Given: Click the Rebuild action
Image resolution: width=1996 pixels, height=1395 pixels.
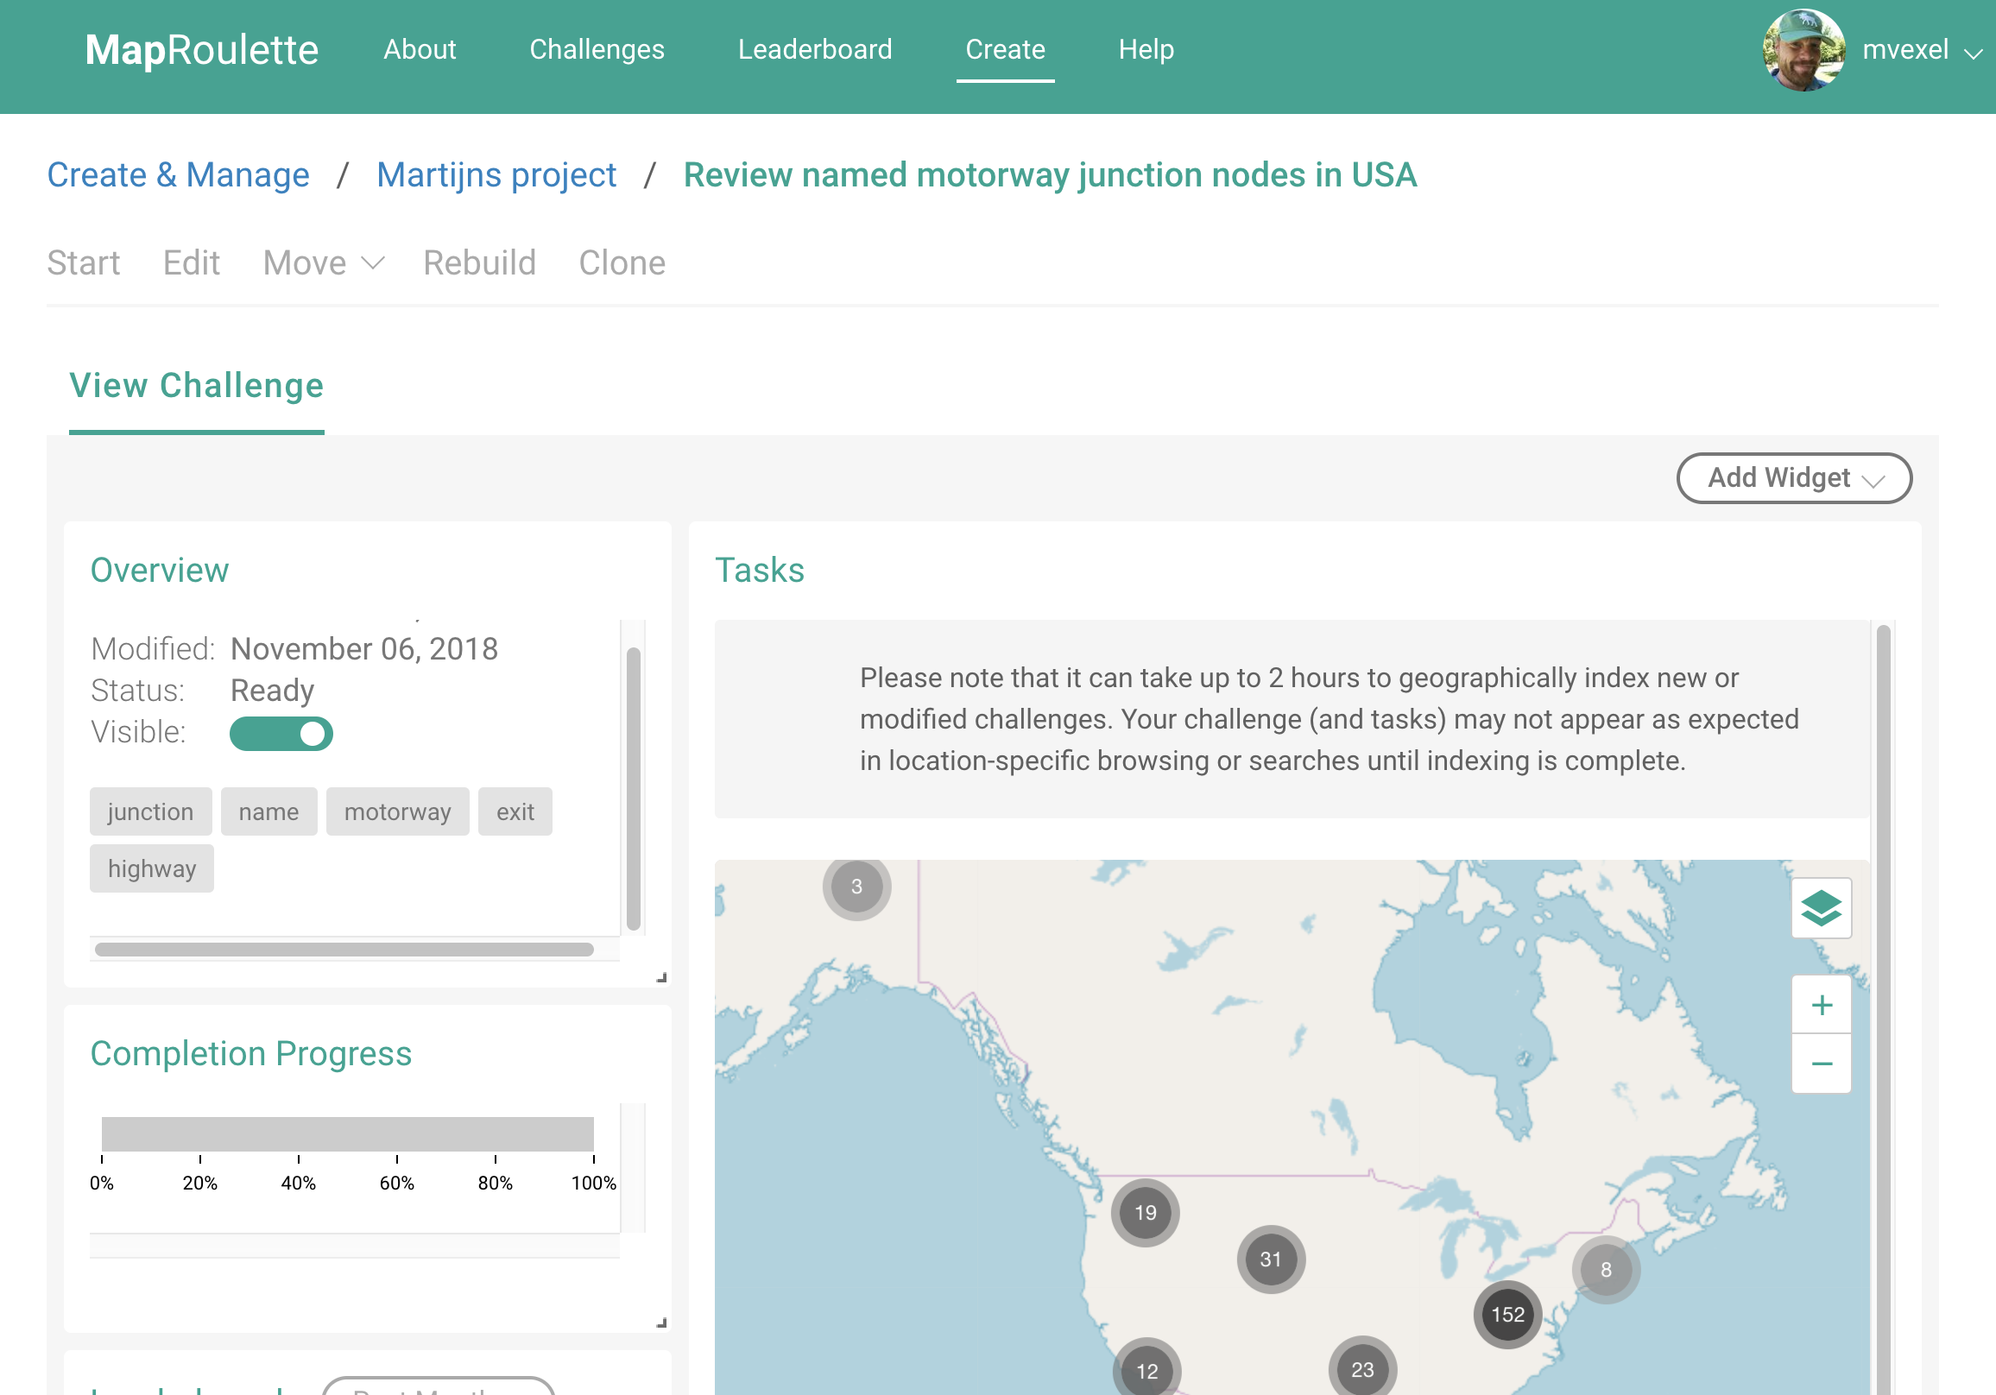Looking at the screenshot, I should 479,262.
